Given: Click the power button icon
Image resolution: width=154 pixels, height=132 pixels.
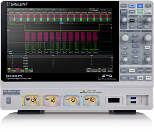Looking at the screenshot, I should (x=9, y=100).
